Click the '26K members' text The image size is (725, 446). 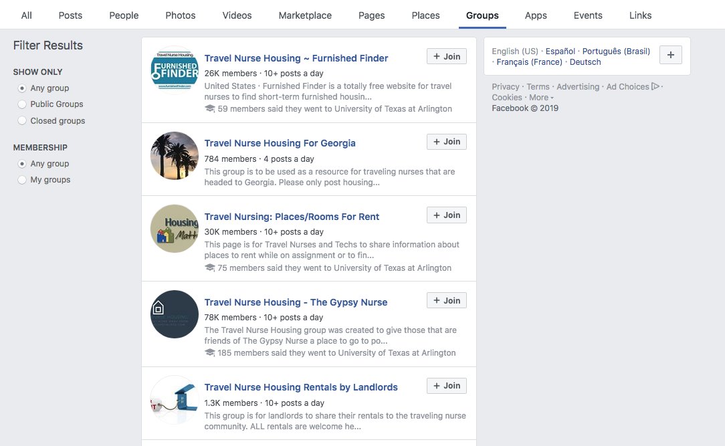(230, 74)
